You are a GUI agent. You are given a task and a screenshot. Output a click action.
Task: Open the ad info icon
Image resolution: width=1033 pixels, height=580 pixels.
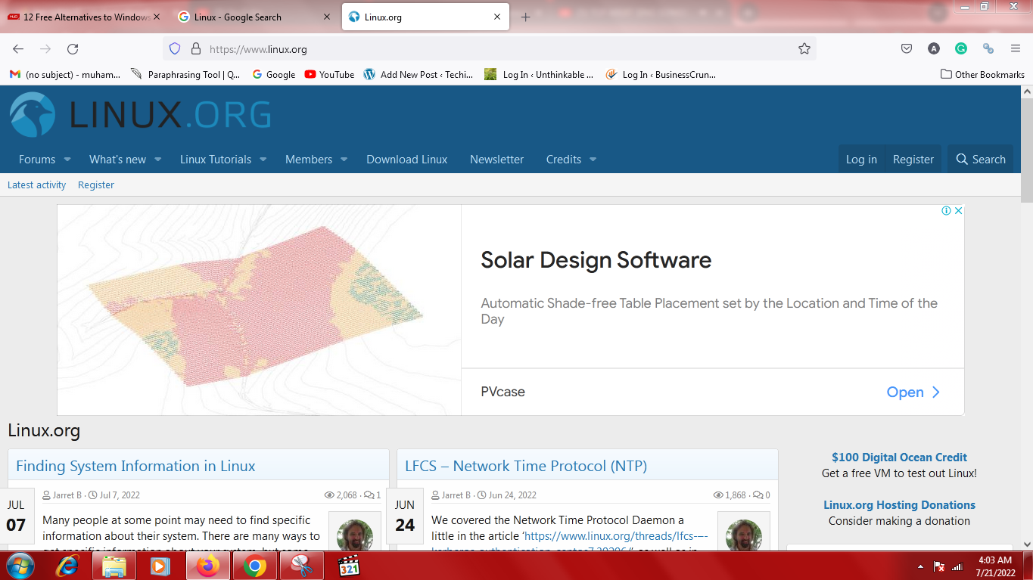click(946, 211)
